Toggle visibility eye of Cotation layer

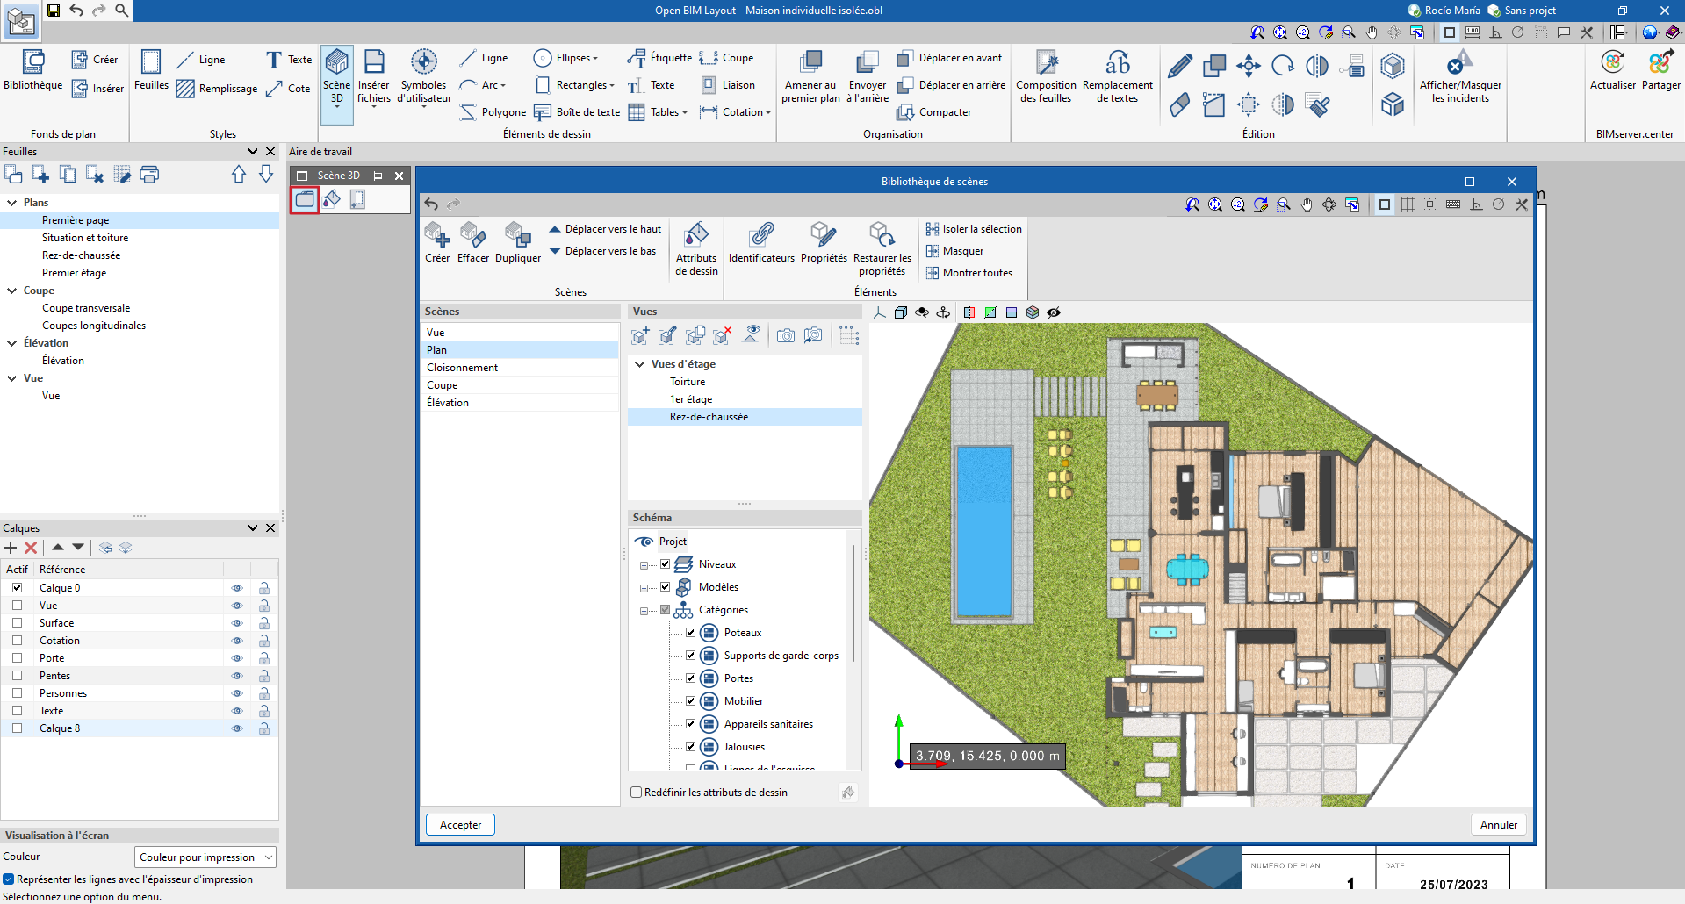(236, 641)
